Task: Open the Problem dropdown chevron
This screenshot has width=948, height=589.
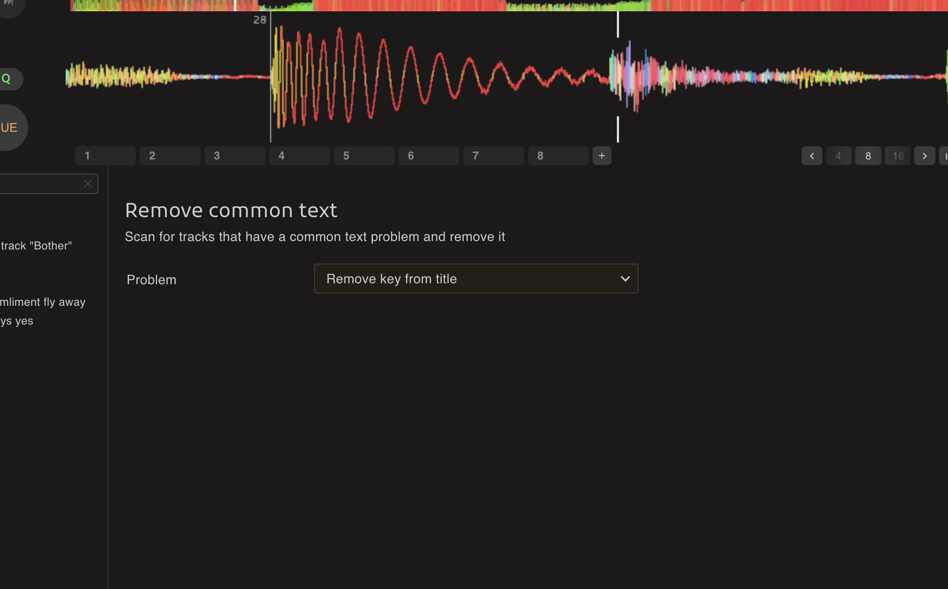Action: coord(625,279)
